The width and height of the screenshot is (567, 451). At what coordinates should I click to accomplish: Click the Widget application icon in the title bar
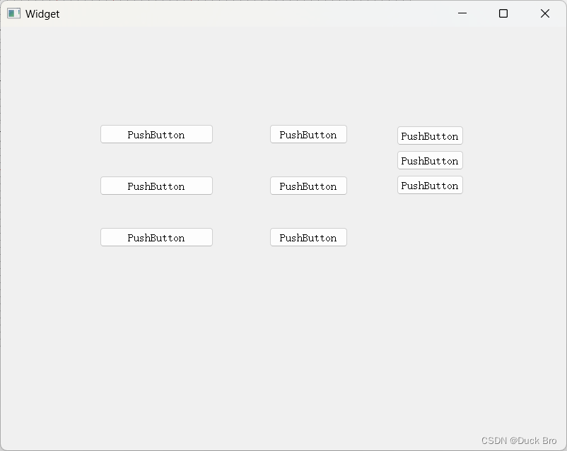13,13
